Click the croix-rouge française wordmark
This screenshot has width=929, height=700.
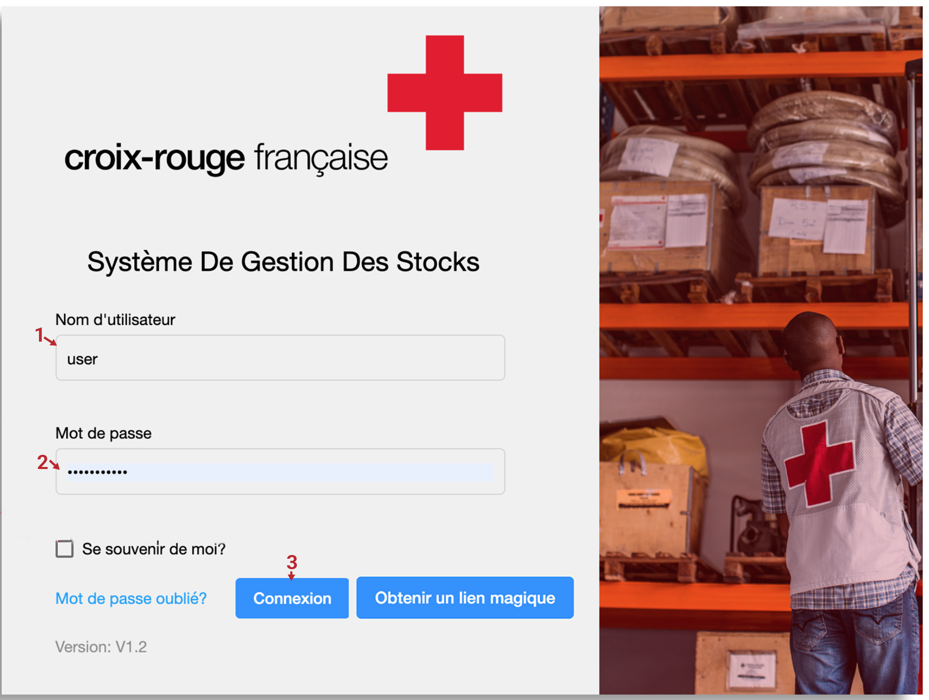[226, 159]
